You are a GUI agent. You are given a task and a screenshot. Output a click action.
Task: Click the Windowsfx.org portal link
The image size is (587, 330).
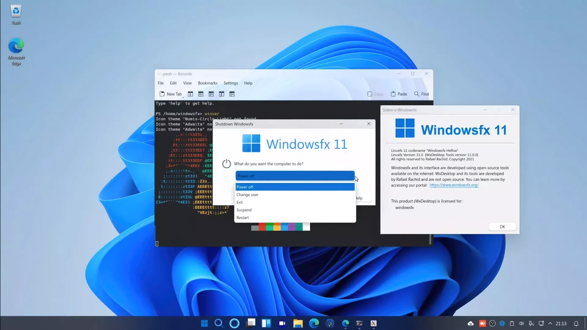click(x=454, y=185)
